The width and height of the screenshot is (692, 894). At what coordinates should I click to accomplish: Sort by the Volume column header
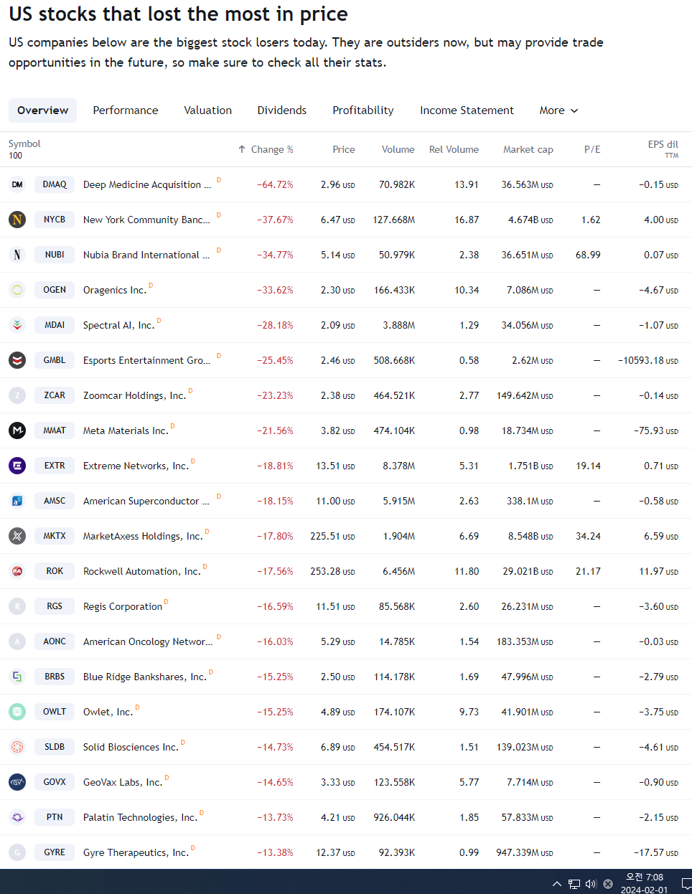(x=398, y=149)
